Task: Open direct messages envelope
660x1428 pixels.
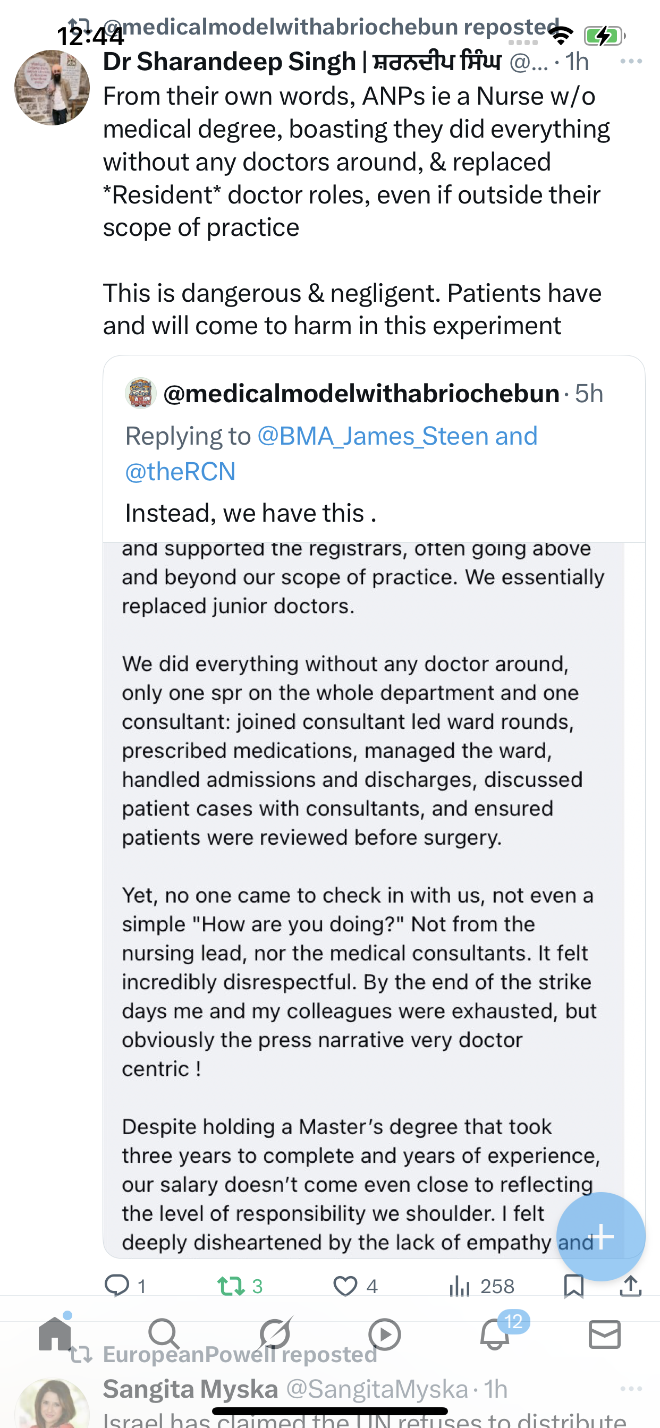Action: point(605,1335)
